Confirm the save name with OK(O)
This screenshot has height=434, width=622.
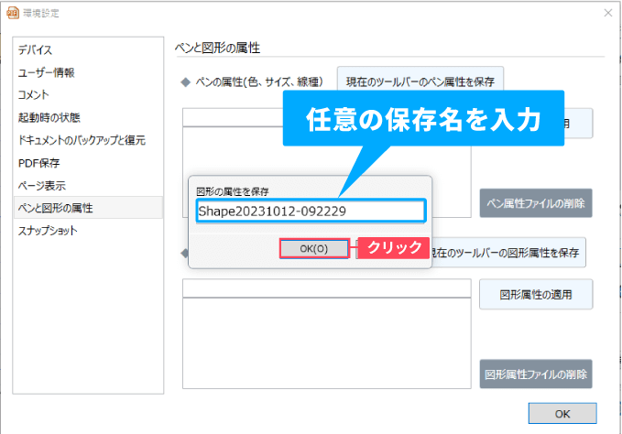[313, 248]
